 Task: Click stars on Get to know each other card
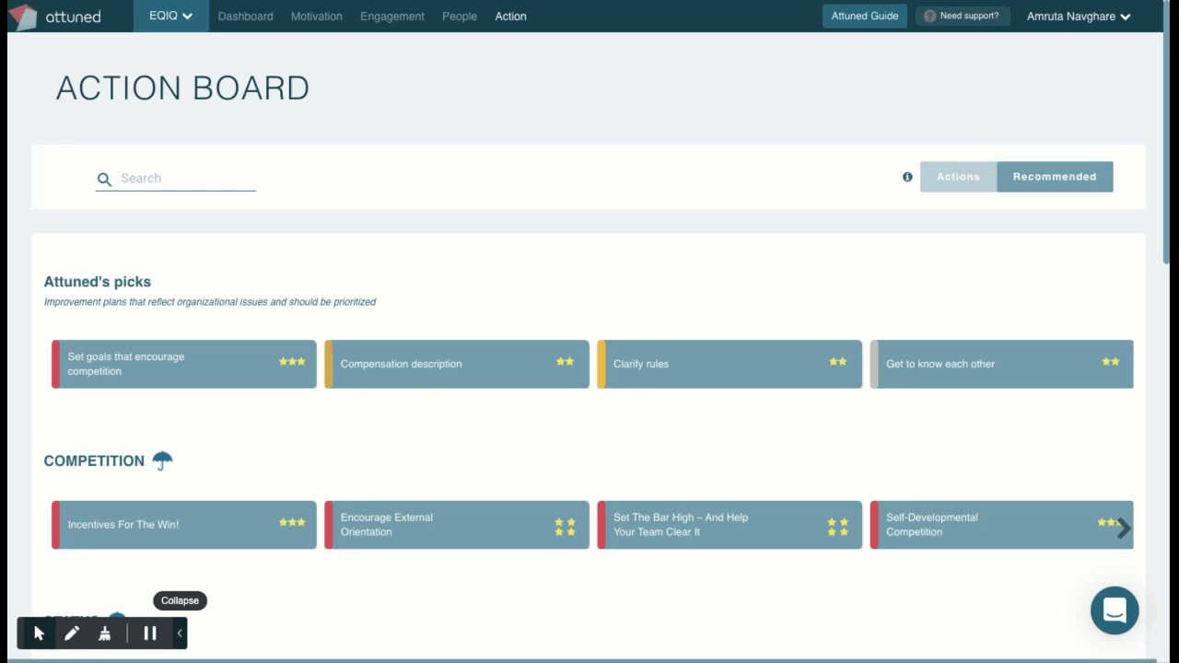pyautogui.click(x=1111, y=362)
